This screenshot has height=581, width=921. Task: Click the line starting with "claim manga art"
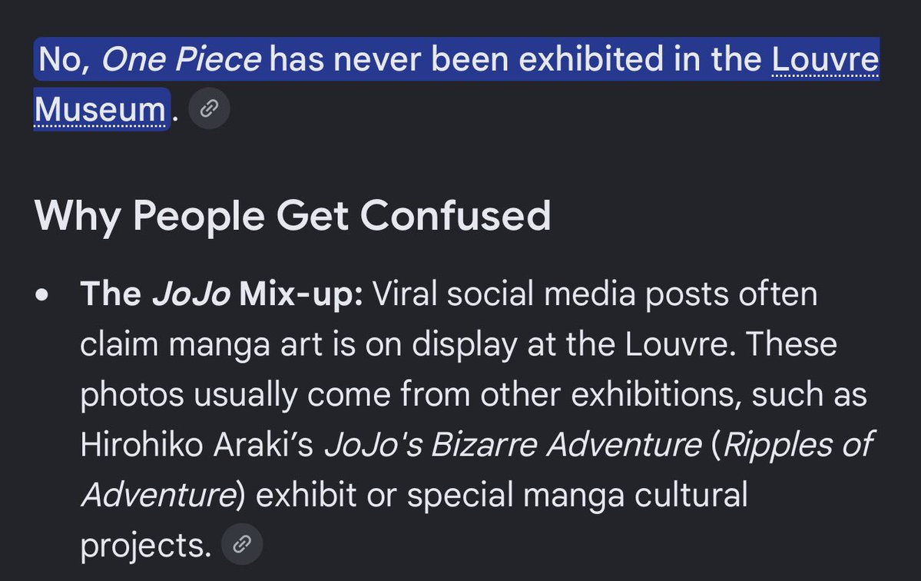click(458, 344)
